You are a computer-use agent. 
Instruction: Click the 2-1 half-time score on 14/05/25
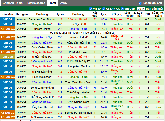point(147,37)
